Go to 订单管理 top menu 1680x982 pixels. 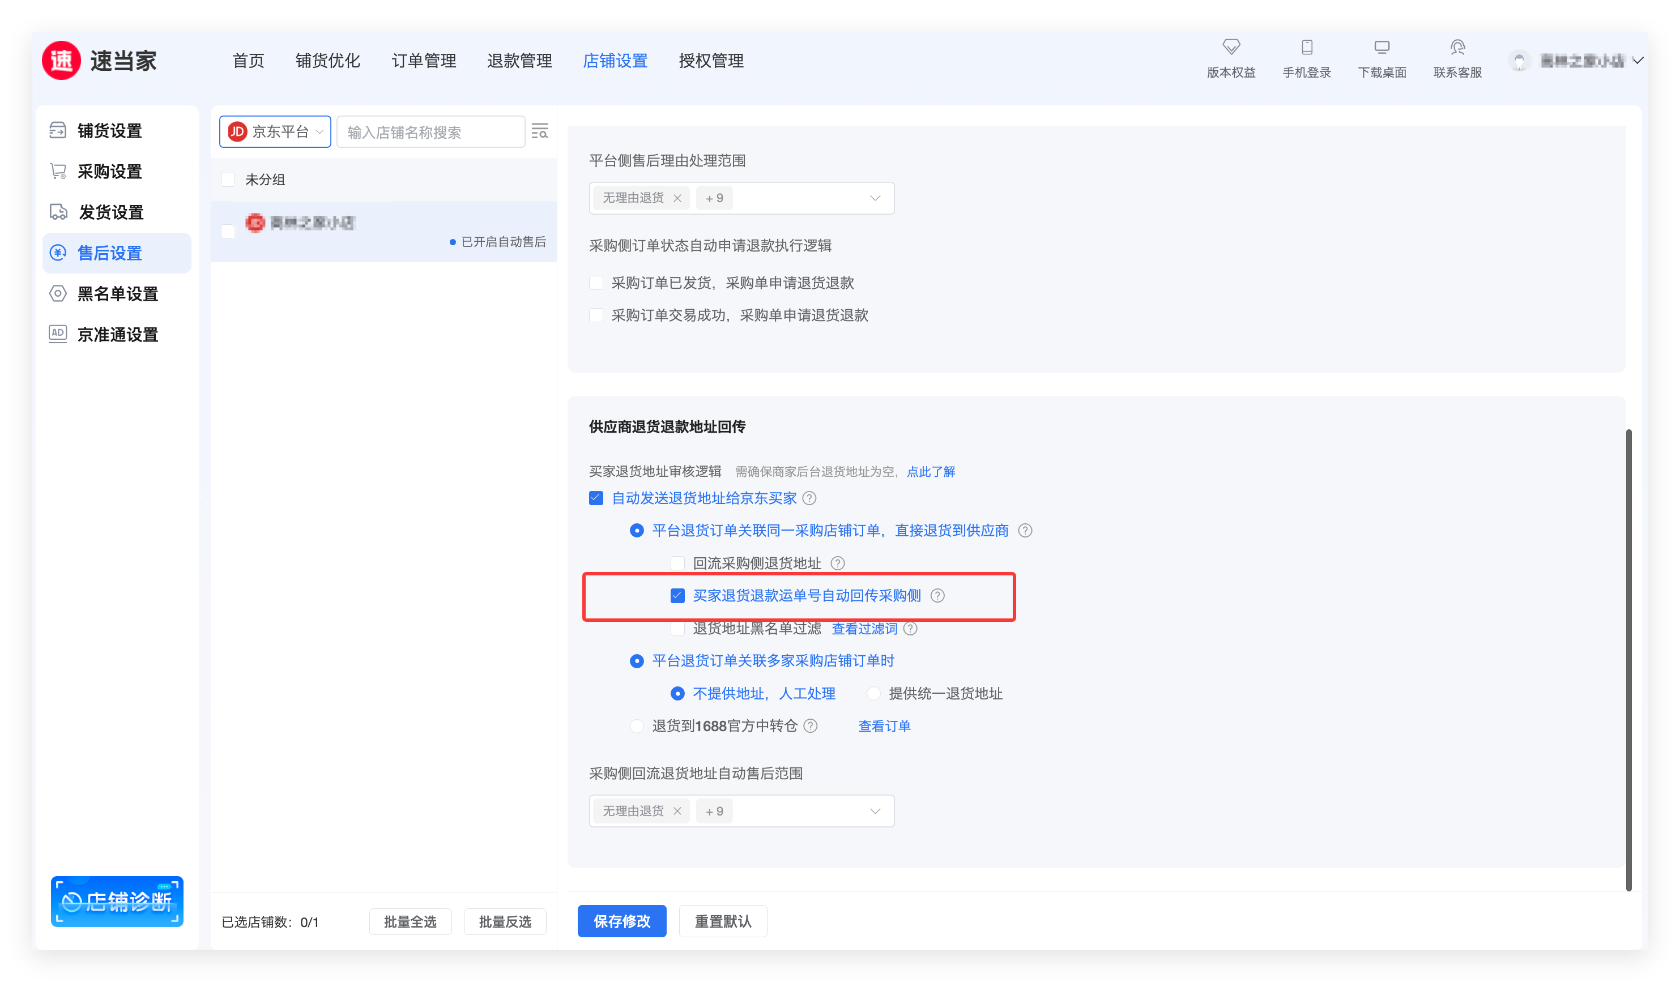point(423,61)
